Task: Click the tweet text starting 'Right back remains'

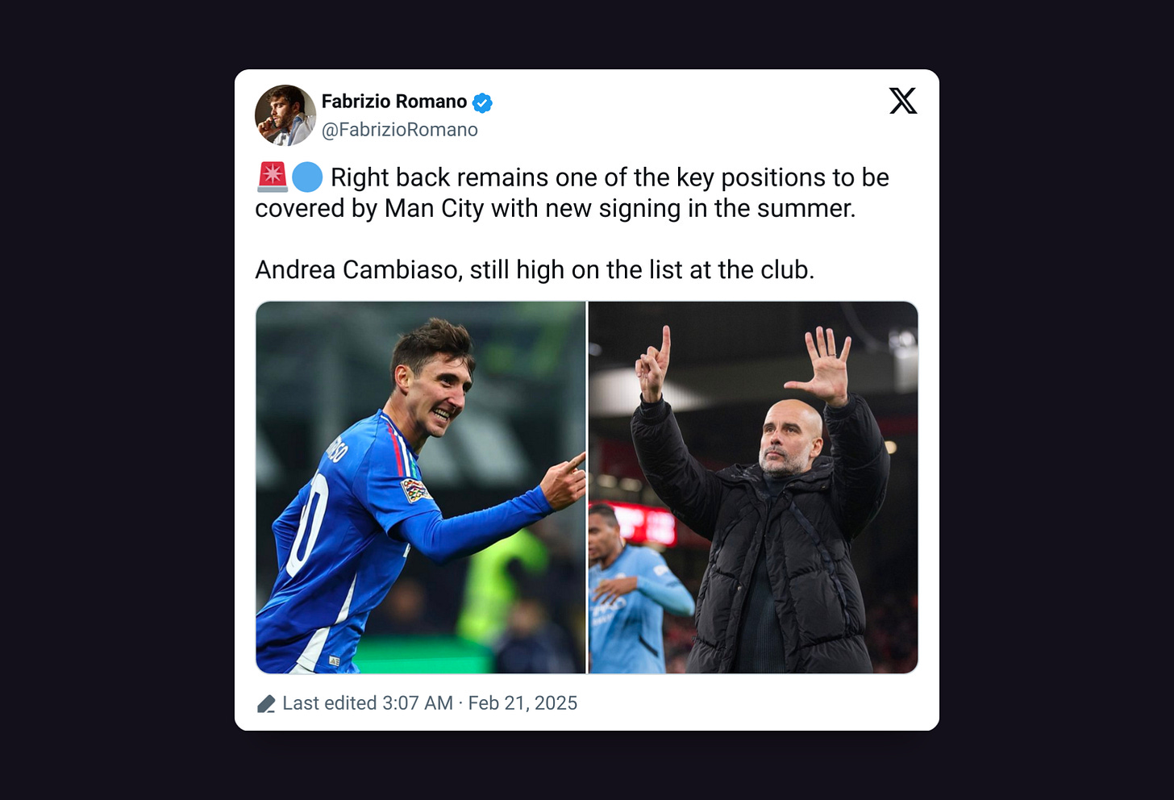Action: 572,193
